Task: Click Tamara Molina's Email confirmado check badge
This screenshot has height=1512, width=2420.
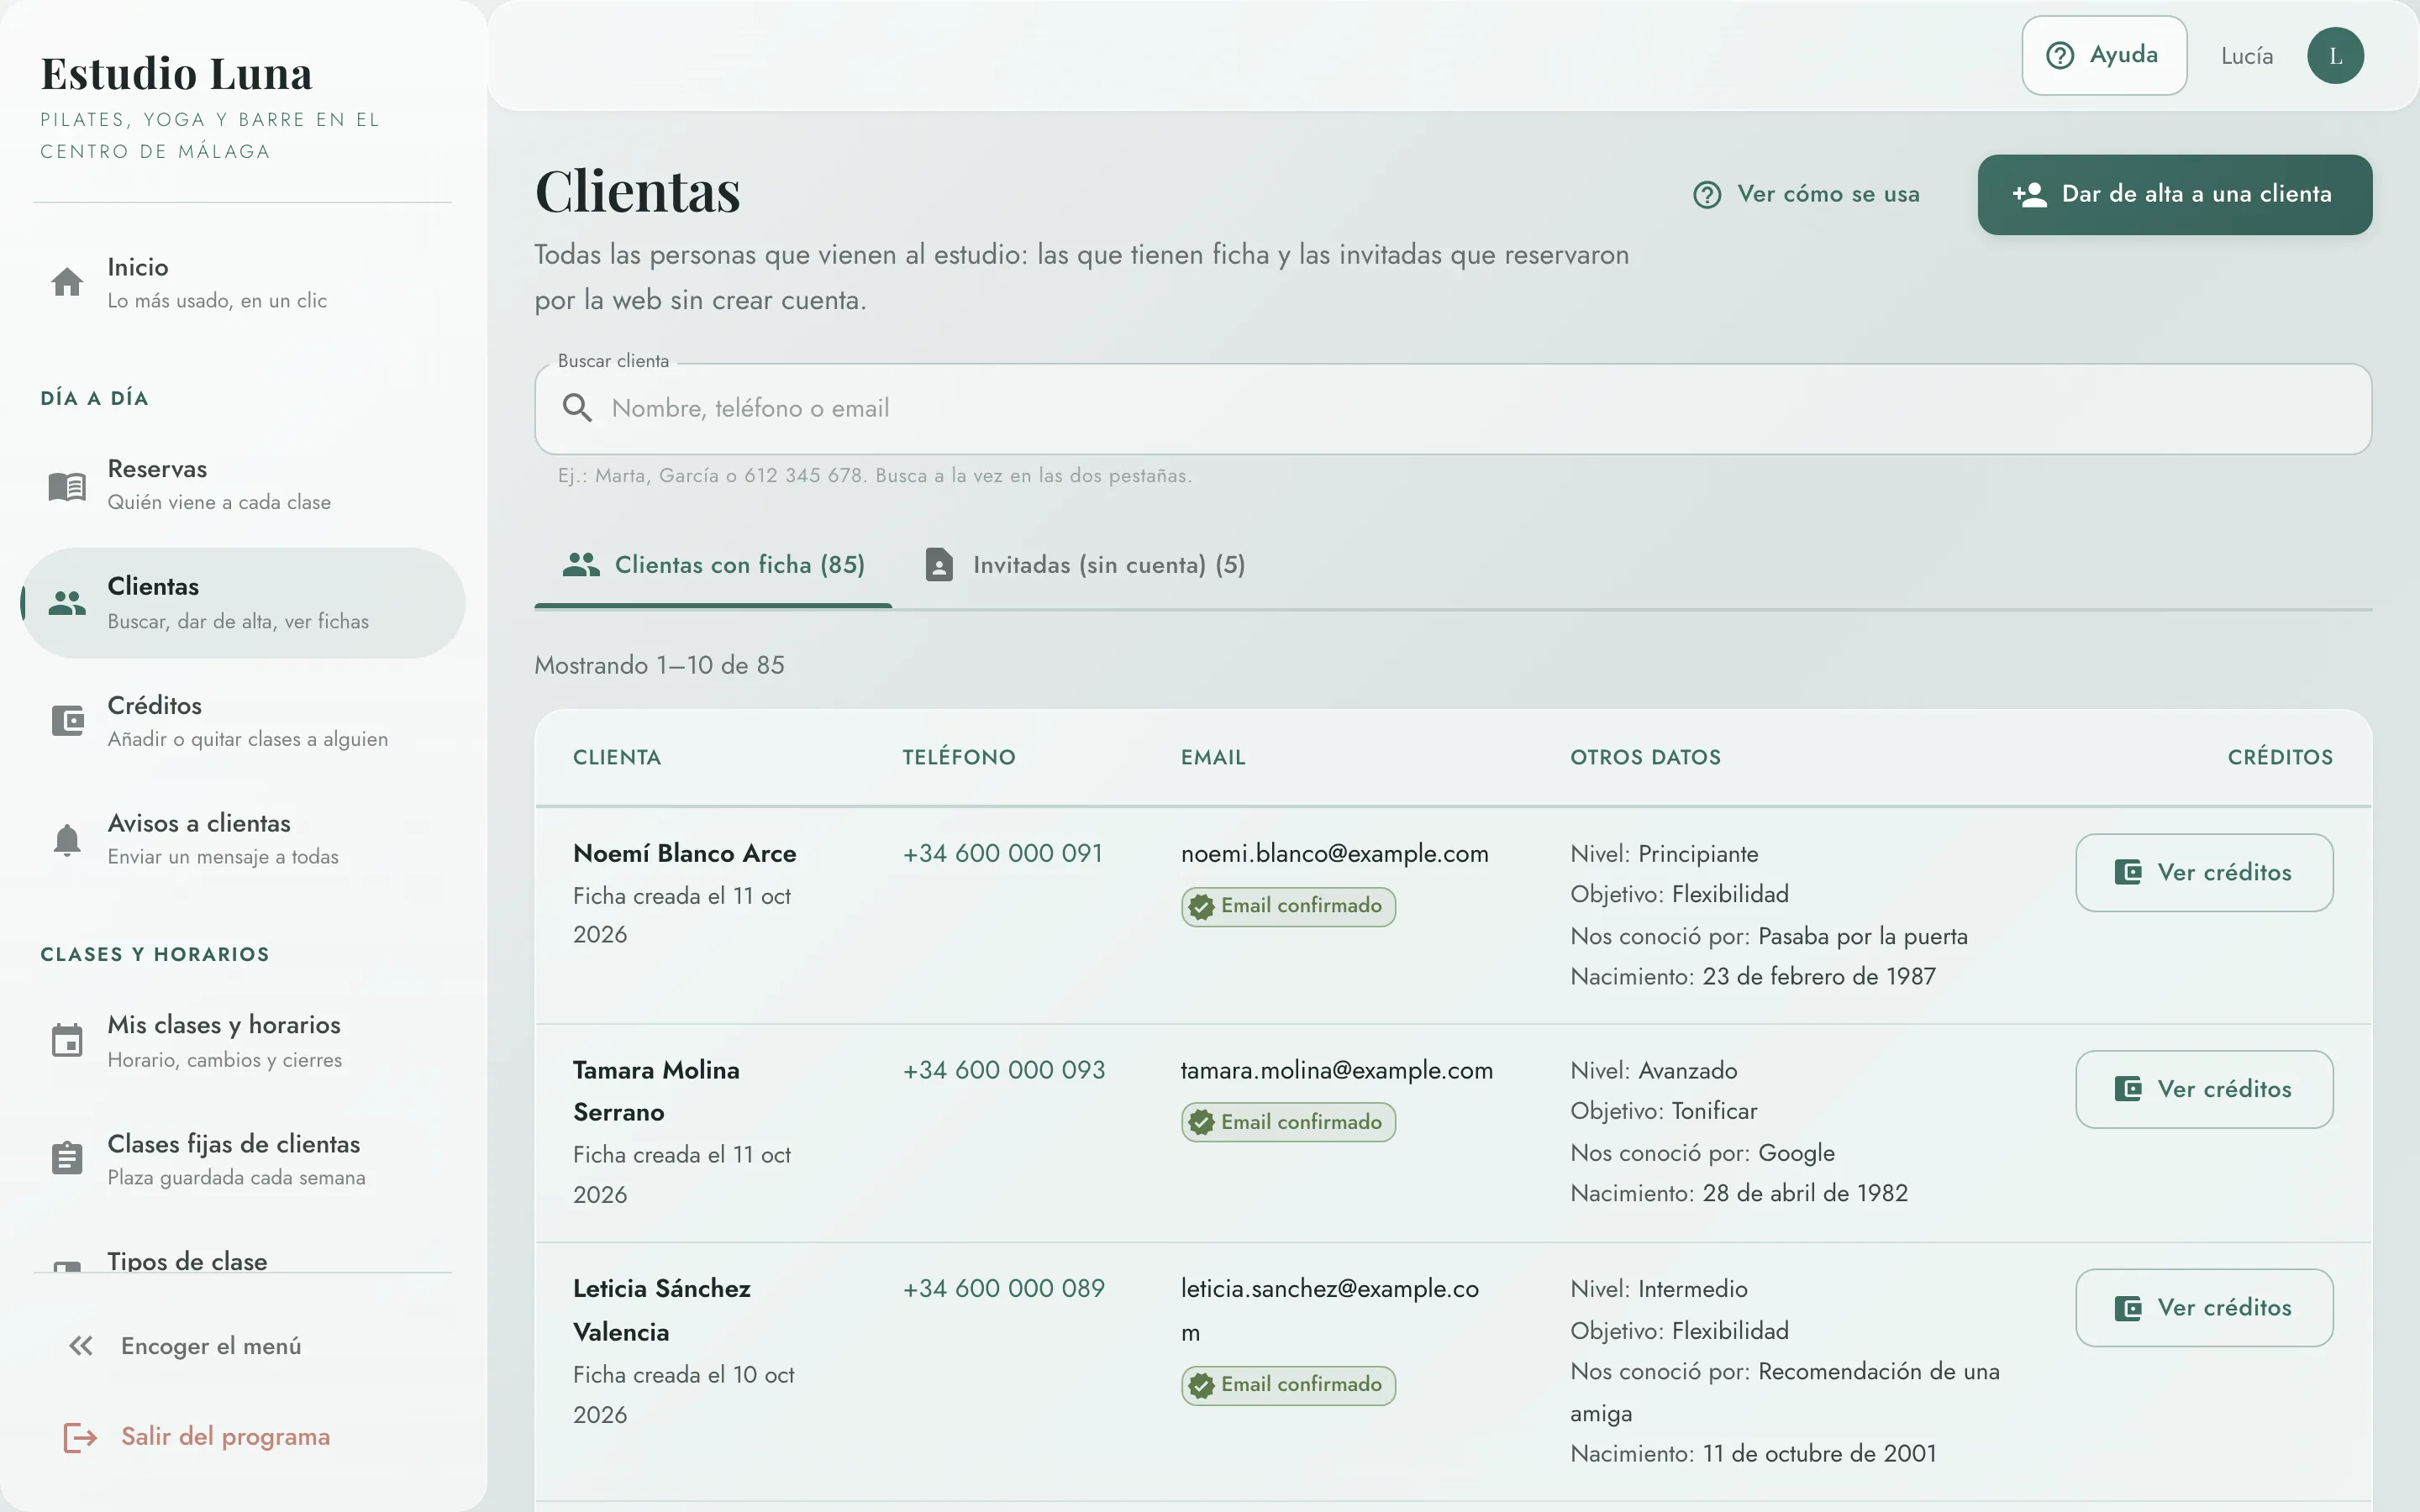Action: click(1202, 1123)
